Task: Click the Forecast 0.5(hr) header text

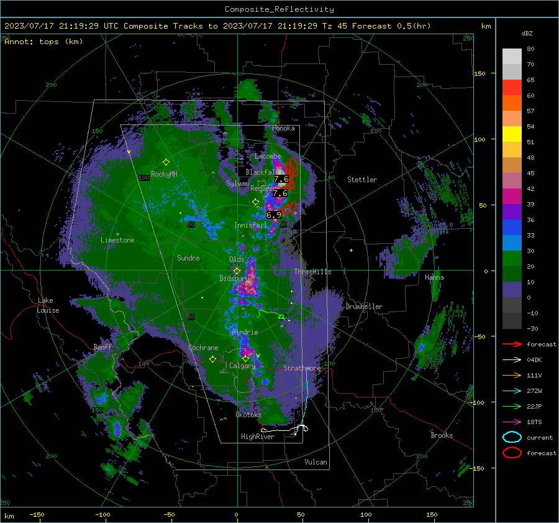Action: 391,26
